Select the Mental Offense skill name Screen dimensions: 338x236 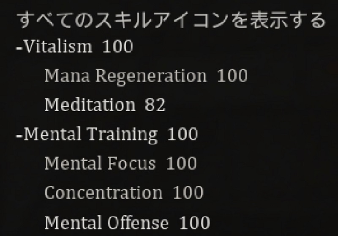point(106,222)
